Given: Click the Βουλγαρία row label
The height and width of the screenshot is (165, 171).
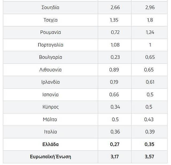Looking at the screenshot, I should (50, 57).
